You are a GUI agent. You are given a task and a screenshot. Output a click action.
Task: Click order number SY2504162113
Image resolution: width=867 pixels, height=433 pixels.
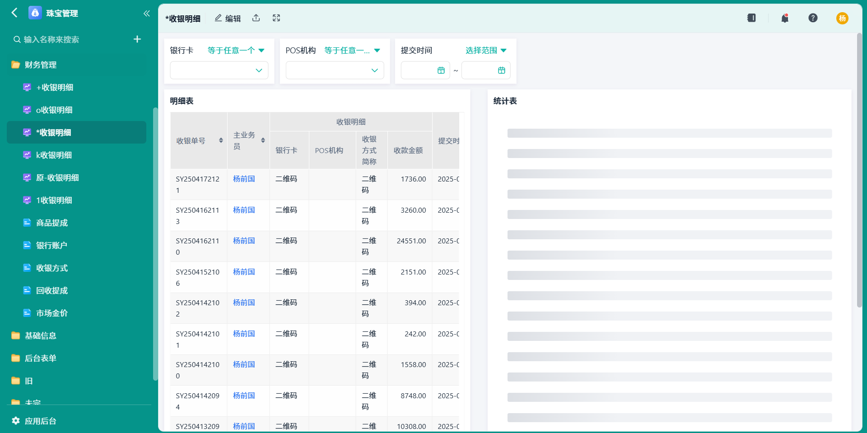198,215
